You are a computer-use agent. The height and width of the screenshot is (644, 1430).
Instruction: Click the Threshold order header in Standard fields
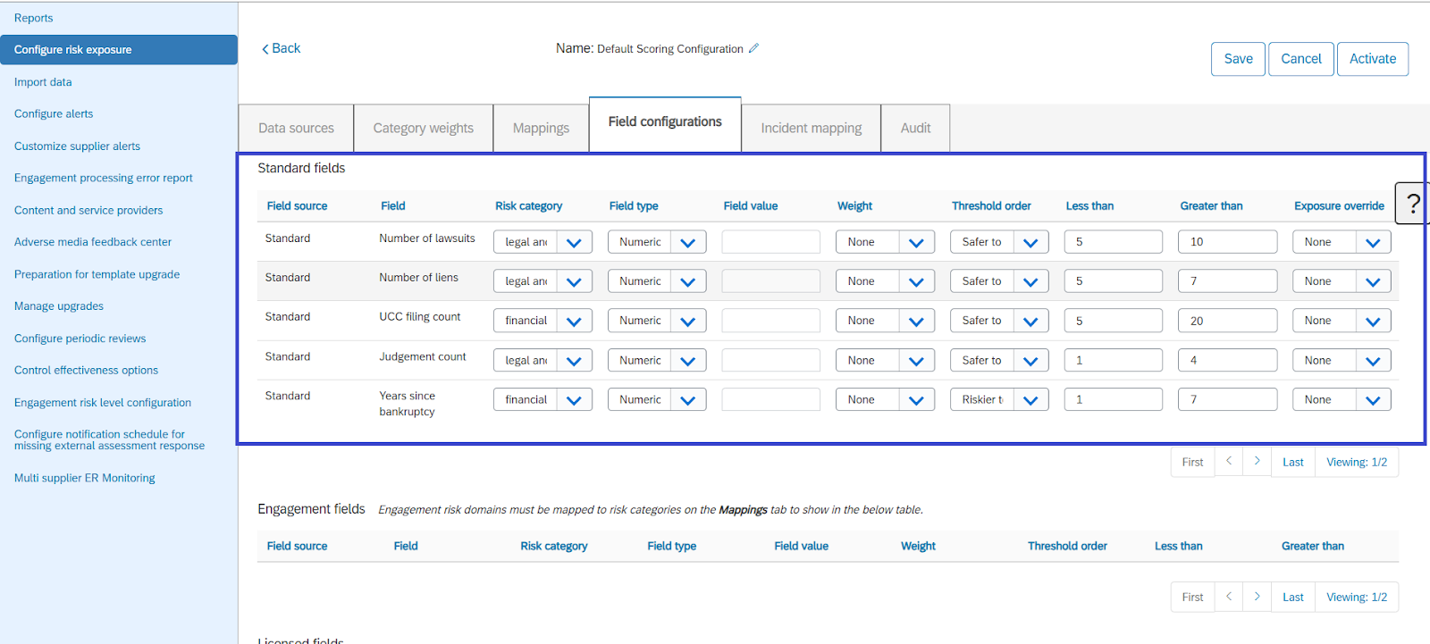pos(991,206)
